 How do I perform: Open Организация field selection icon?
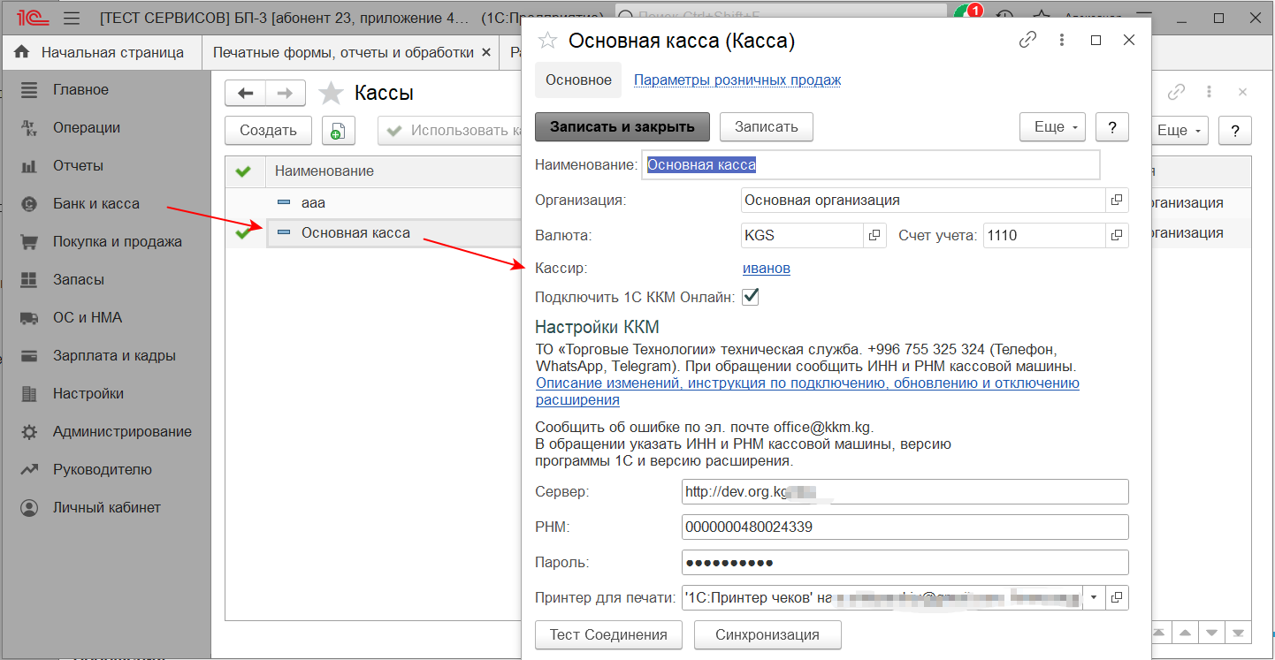(1117, 201)
